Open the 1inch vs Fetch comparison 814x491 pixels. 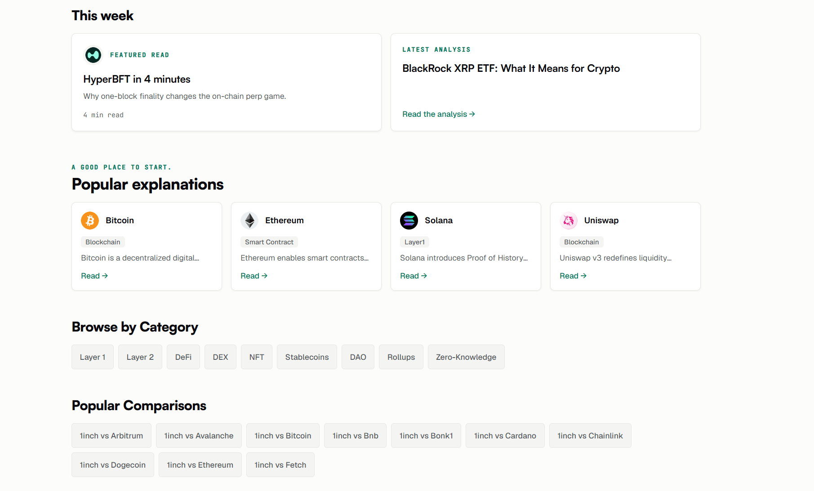[280, 465]
